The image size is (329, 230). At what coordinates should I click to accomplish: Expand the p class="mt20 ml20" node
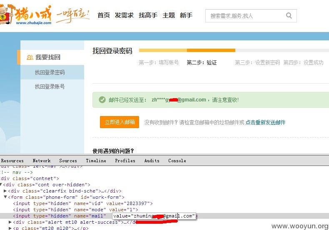point(10,228)
